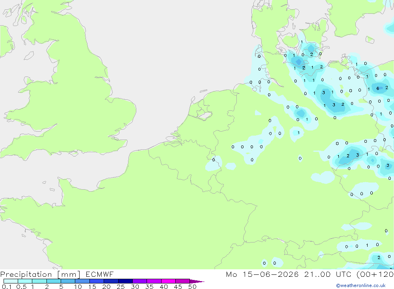
Task: Click the 15–20 mm legend color swatch
Action: pos(97,281)
